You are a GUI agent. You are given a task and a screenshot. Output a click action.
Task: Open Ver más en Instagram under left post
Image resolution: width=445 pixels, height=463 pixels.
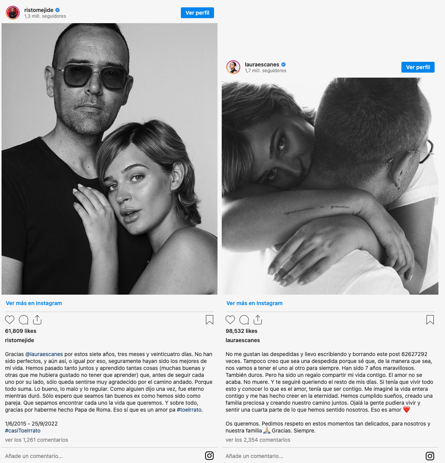[x=34, y=303]
